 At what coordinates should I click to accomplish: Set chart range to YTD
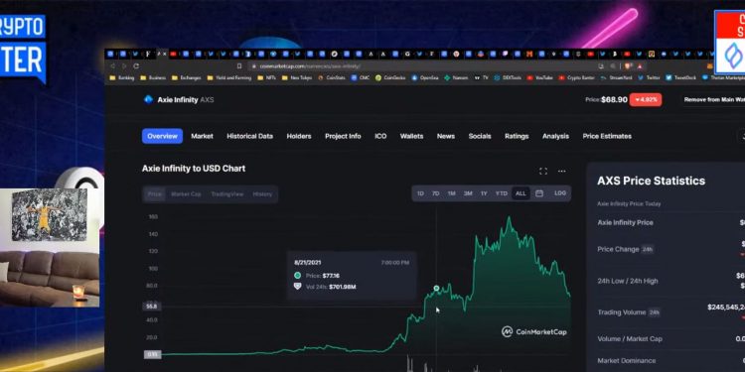tap(502, 193)
